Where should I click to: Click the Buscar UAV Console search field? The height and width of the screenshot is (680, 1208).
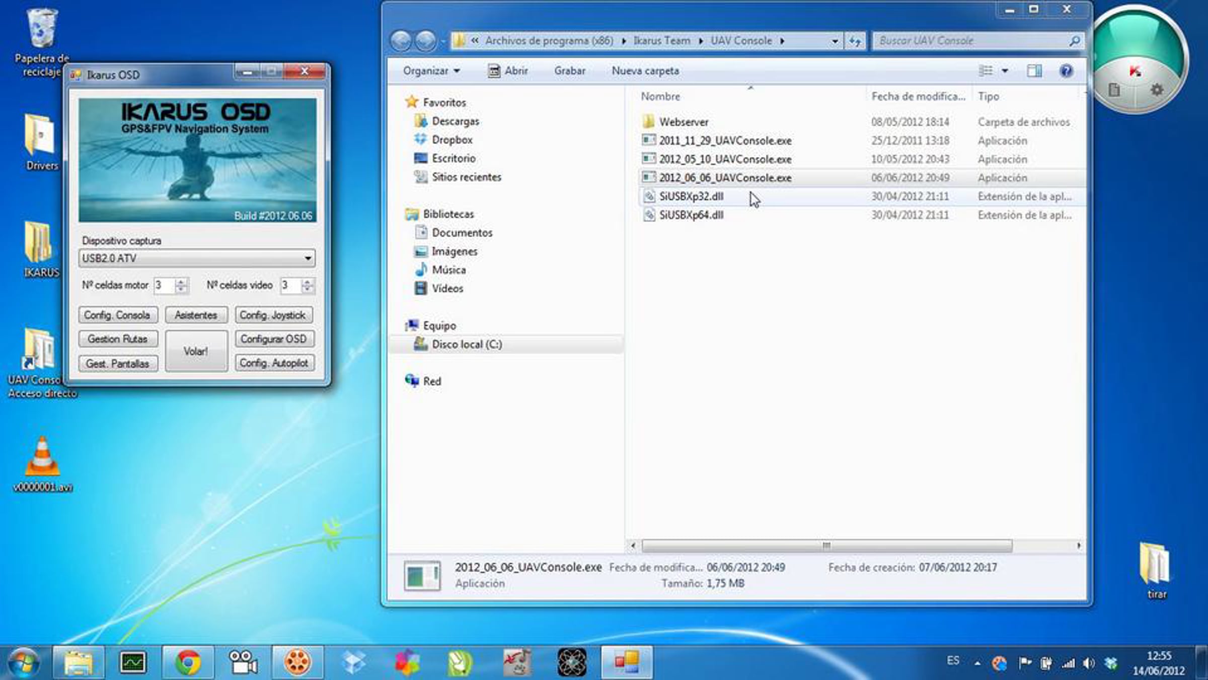click(978, 41)
